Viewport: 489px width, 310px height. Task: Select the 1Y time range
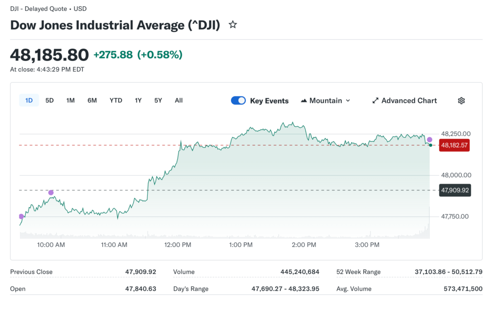click(138, 101)
